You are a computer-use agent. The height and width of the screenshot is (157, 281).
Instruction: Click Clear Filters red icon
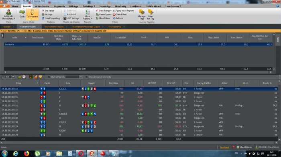114,14
